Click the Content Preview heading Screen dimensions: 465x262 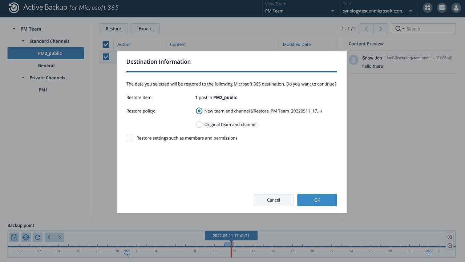366,44
